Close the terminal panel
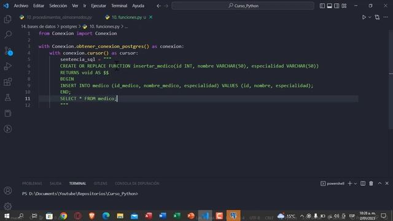393x221 pixels. tap(387, 184)
